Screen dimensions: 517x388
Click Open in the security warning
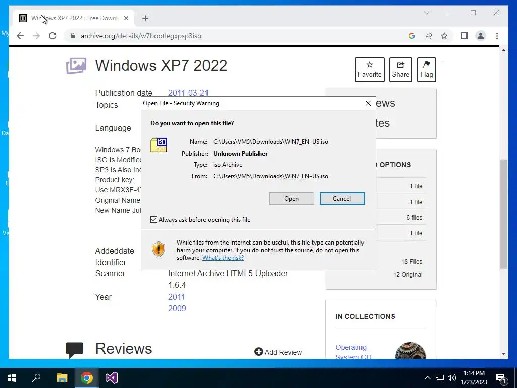[291, 198]
